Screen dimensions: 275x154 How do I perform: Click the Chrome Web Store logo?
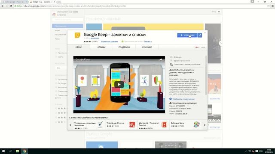tap(54, 14)
